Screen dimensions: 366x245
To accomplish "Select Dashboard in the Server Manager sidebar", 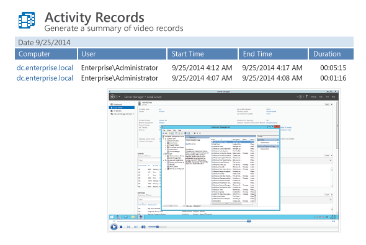I will (117, 105).
